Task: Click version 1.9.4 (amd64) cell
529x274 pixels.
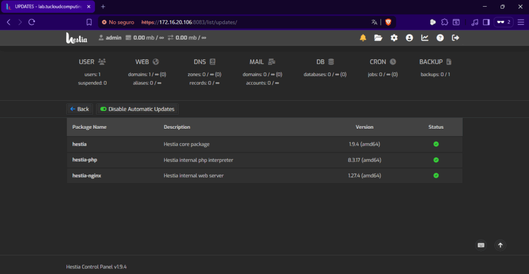Action: (365, 144)
